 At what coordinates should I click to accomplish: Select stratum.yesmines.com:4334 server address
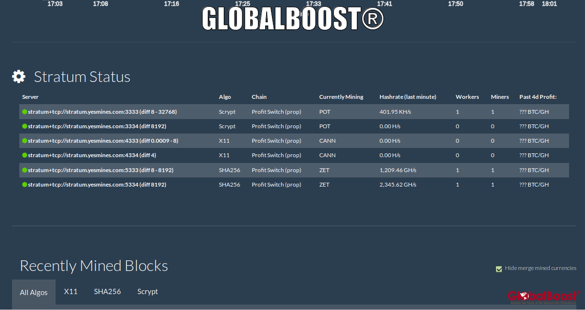coord(92,155)
